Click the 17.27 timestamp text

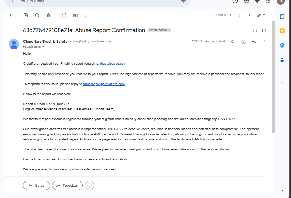coord(208,41)
